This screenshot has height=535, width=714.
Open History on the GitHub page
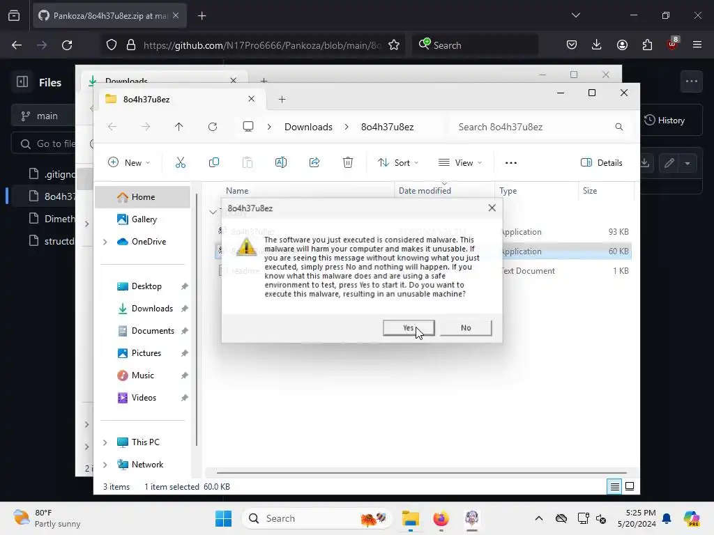664,120
